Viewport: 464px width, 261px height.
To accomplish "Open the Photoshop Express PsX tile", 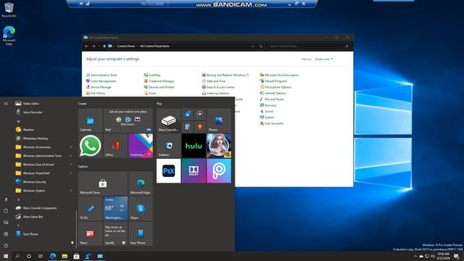I will tap(168, 171).
